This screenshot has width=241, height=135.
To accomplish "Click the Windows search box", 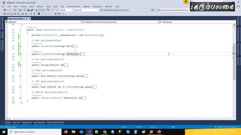I will (35, 132).
